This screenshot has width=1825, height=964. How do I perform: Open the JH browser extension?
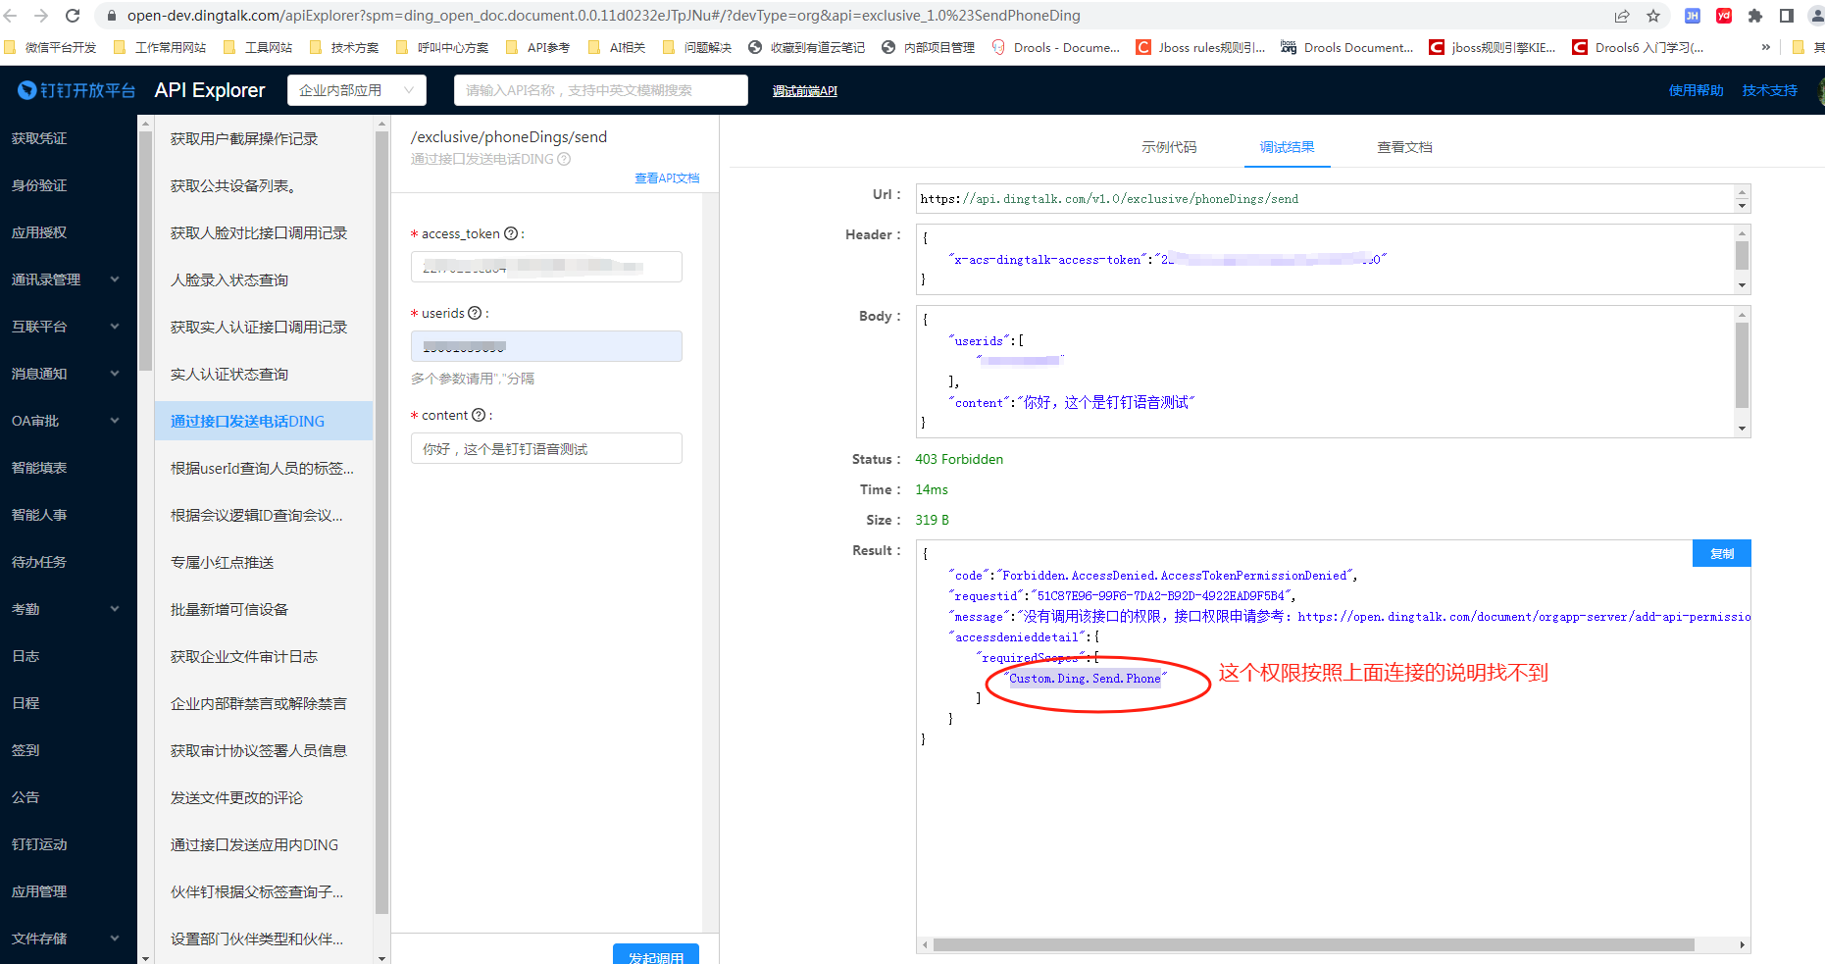click(x=1693, y=16)
